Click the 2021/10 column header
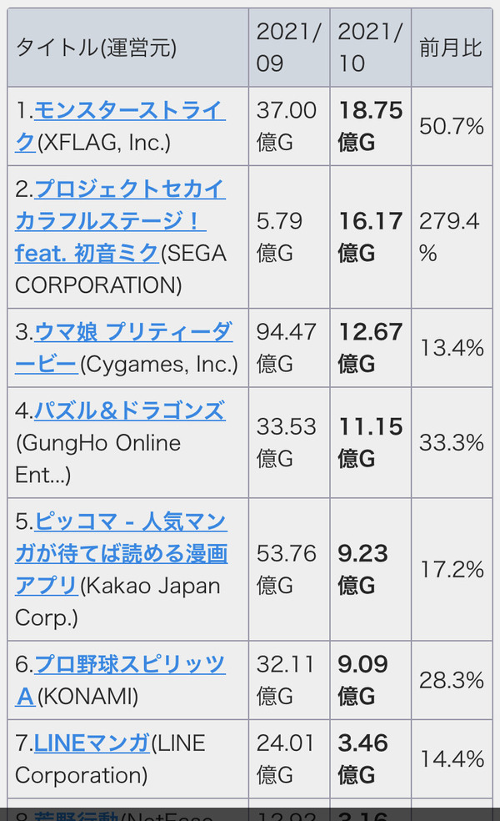 click(x=370, y=48)
